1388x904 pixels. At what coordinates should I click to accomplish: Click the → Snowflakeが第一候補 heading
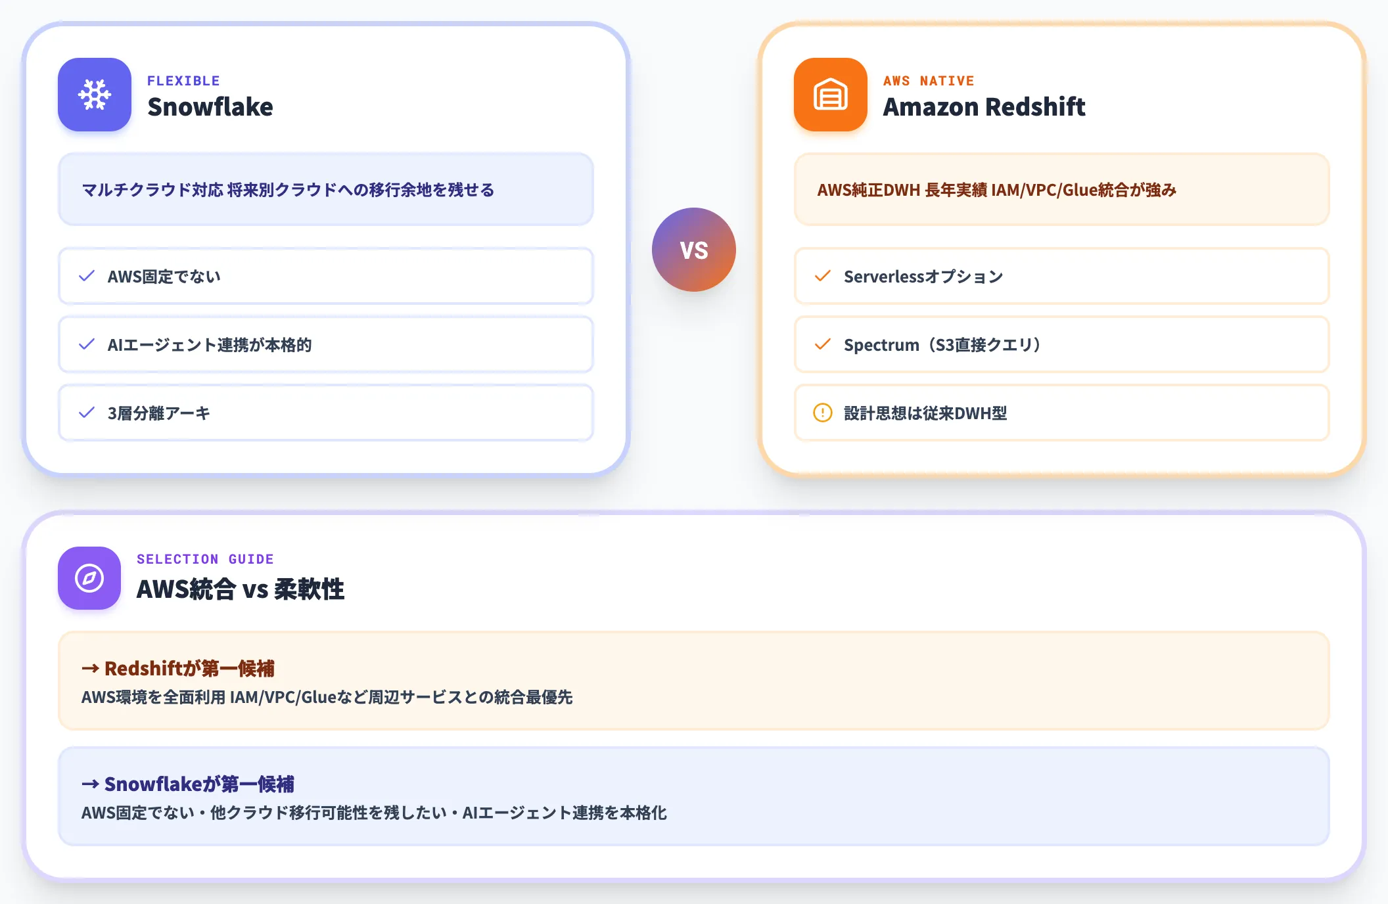pyautogui.click(x=188, y=784)
